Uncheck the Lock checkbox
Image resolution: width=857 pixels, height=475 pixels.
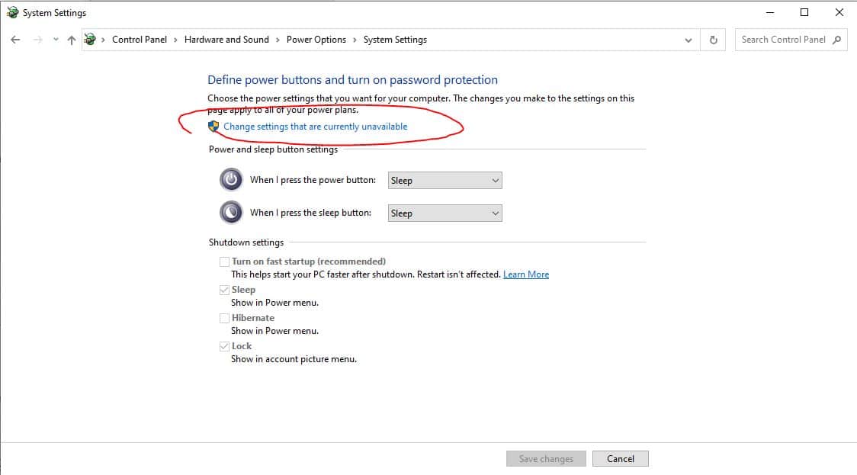(224, 346)
